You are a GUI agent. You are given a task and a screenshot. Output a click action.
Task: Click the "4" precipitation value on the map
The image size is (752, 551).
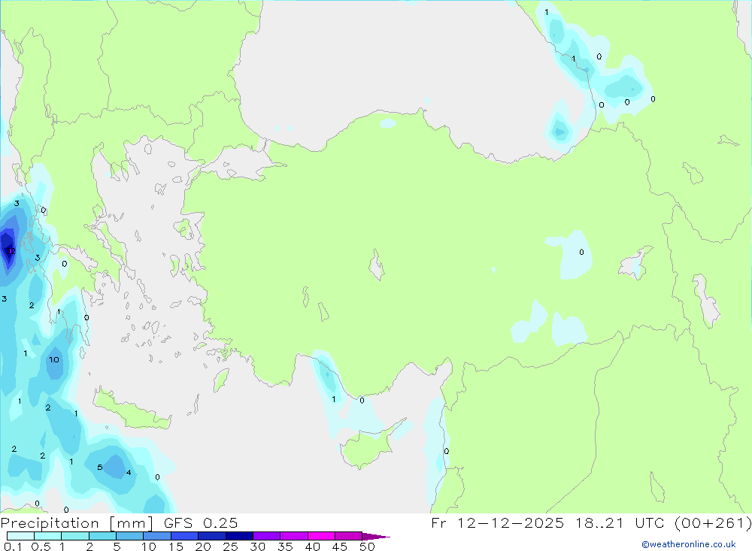click(129, 472)
